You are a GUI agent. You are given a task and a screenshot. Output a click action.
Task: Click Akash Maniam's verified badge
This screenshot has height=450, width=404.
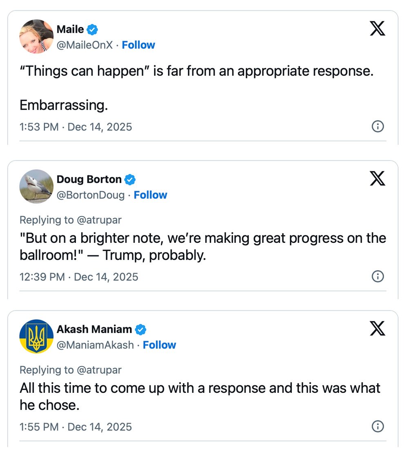pyautogui.click(x=141, y=329)
